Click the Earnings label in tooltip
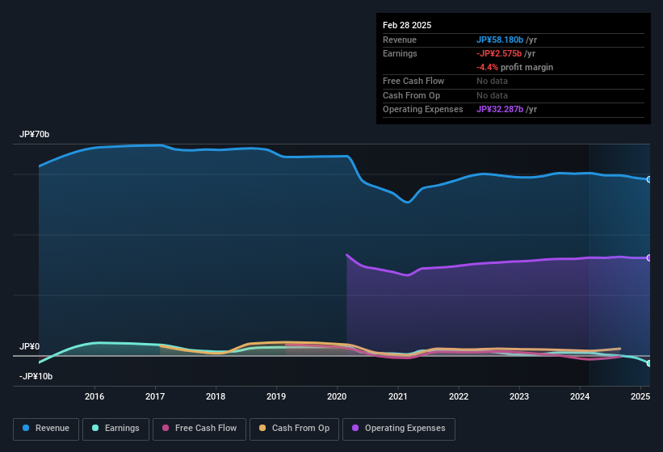Viewport: 663px width, 452px height. 400,53
